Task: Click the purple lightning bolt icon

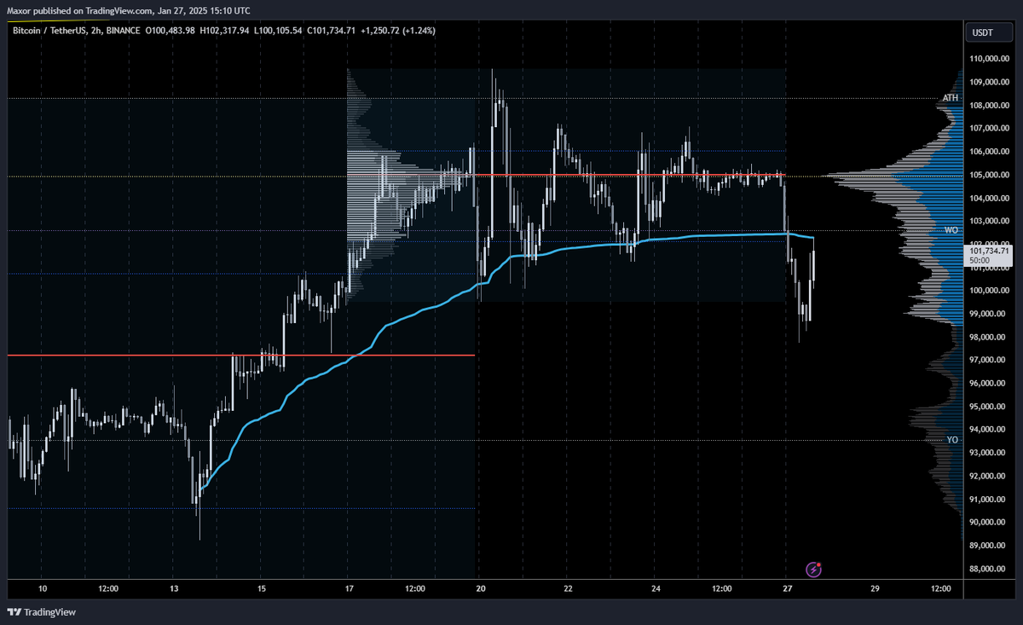Action: click(x=814, y=569)
